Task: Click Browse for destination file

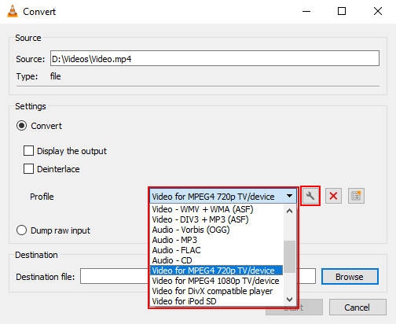Action: [350, 276]
